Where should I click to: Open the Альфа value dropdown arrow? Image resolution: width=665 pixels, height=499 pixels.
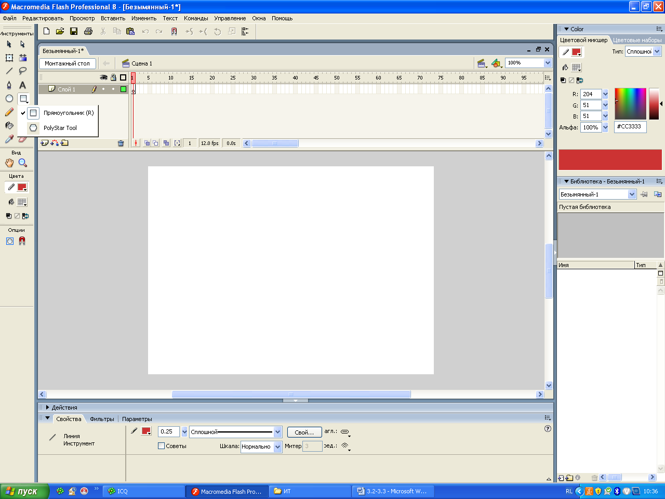click(605, 127)
